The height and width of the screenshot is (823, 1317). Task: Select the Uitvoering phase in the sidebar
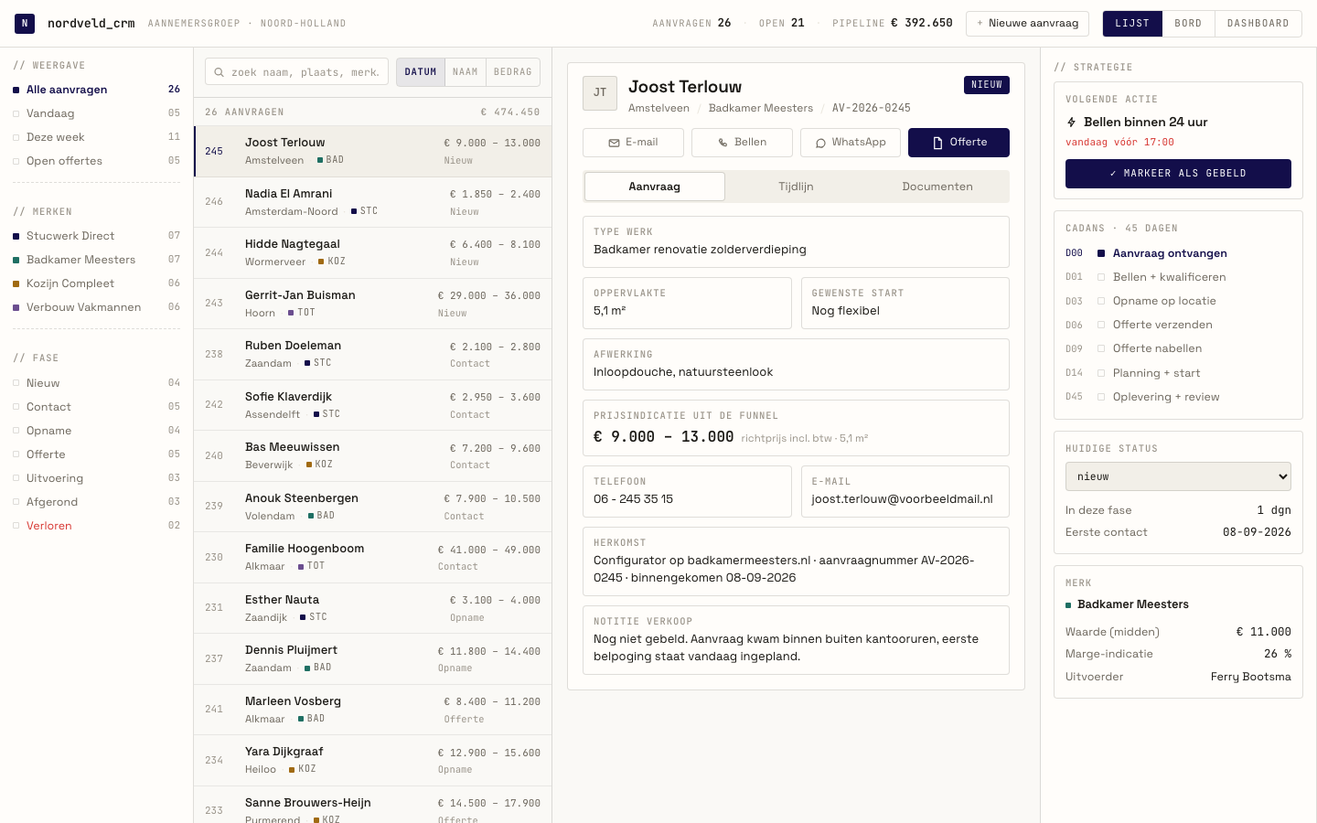[96, 478]
